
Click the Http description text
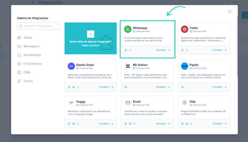coord(203,113)
